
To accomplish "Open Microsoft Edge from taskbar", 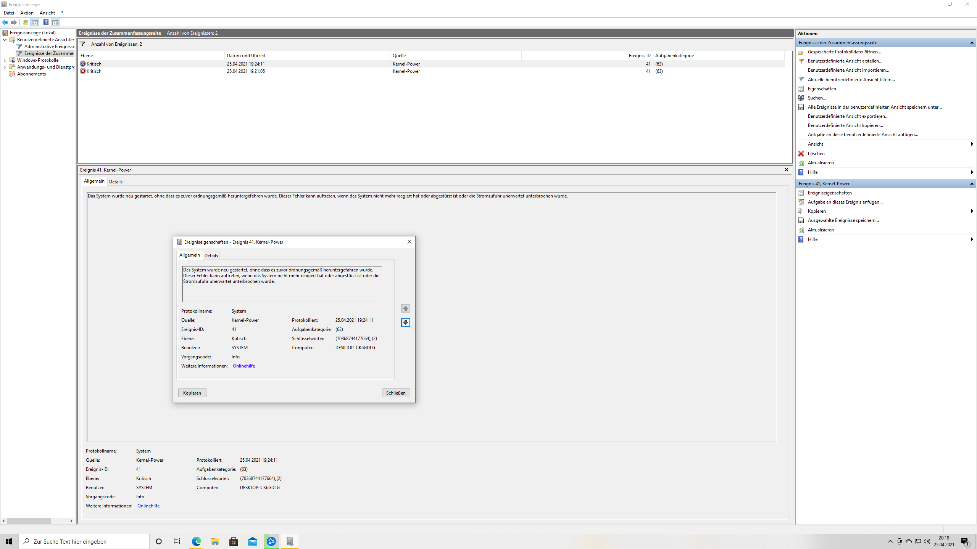I will 196,541.
